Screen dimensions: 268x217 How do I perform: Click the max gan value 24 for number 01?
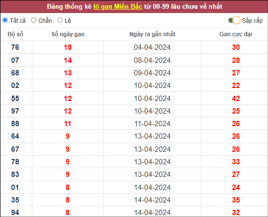coord(236,188)
